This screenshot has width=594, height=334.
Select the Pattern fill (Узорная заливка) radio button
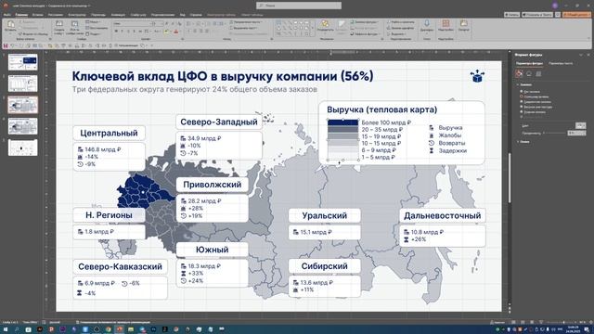pyautogui.click(x=522, y=111)
